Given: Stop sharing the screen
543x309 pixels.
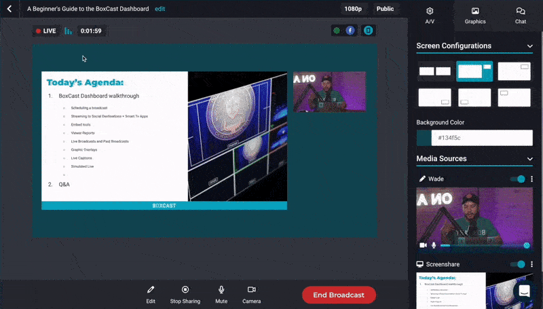Looking at the screenshot, I should click(x=185, y=294).
